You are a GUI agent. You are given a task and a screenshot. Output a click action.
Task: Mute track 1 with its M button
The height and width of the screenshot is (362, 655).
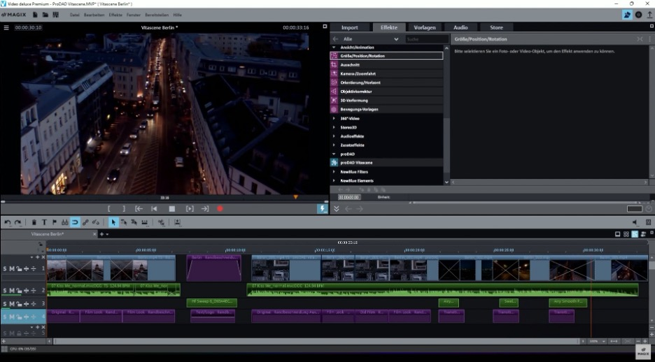(12, 268)
